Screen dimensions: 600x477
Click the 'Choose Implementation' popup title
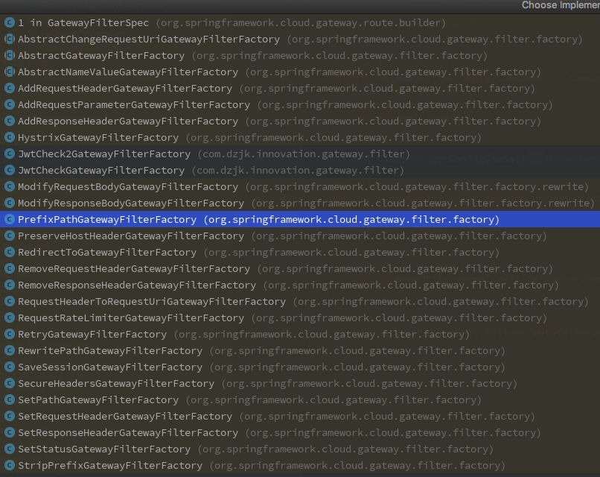[561, 5]
